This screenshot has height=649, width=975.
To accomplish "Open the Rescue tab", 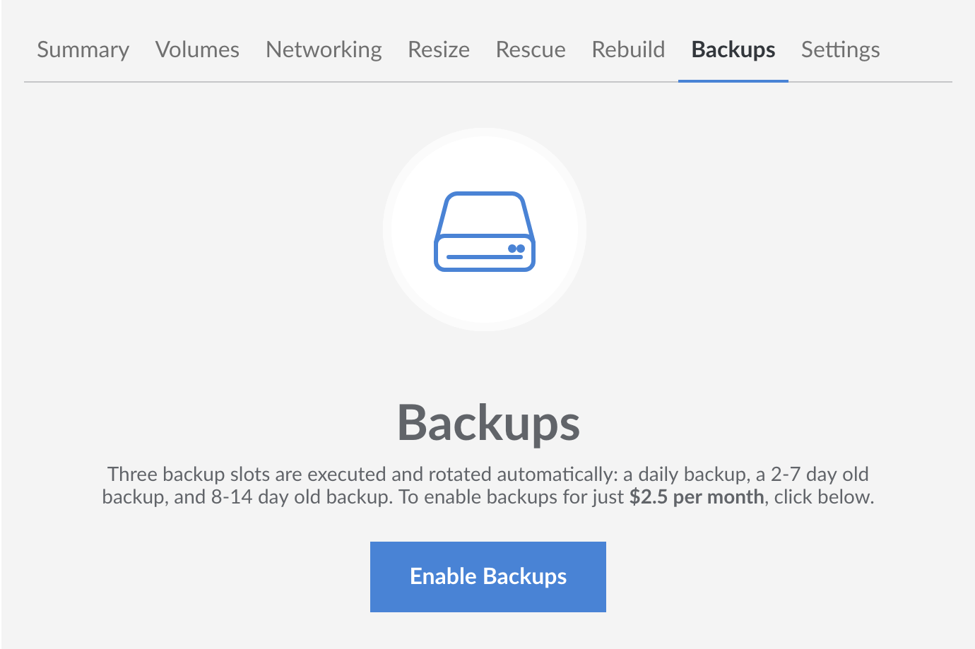I will [x=531, y=49].
